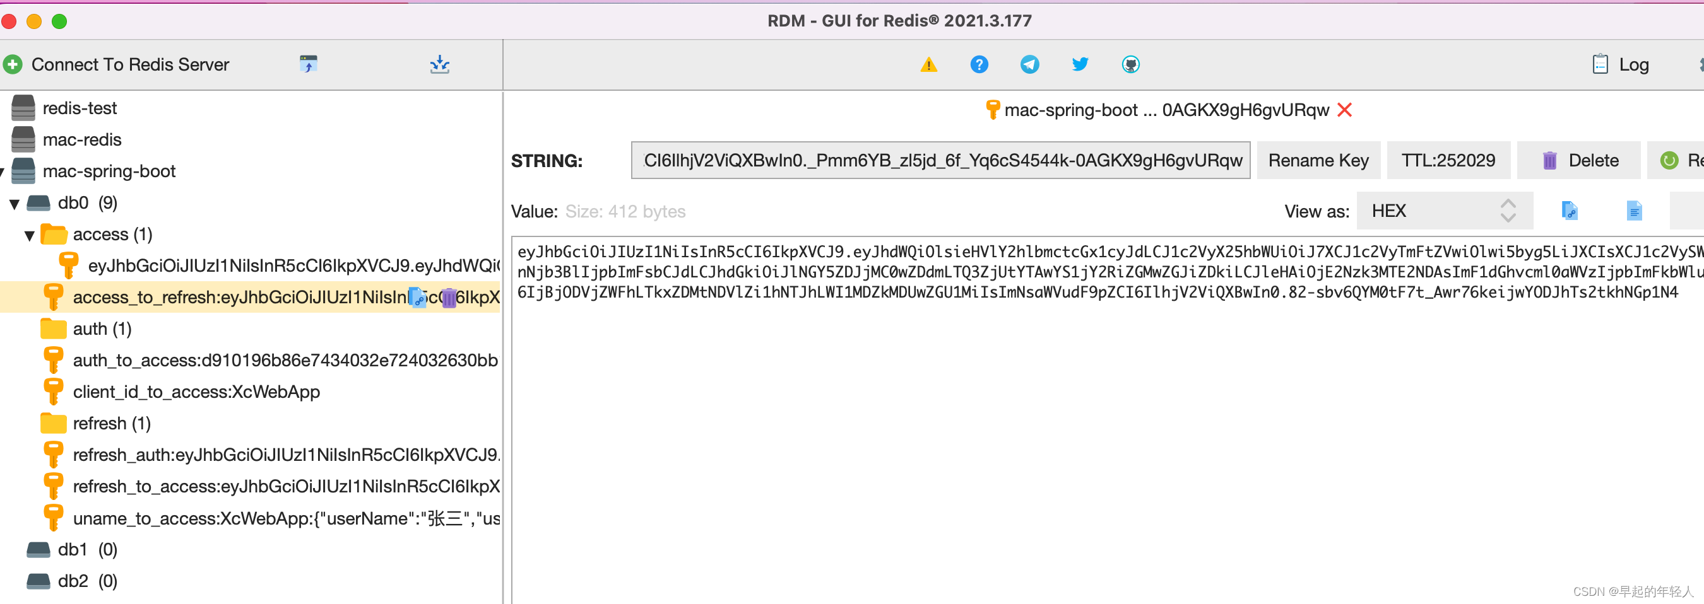Open the View as HEX dropdown
Viewport: 1704px width, 604px height.
tap(1422, 210)
